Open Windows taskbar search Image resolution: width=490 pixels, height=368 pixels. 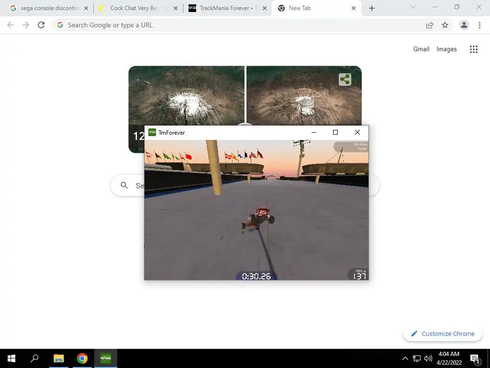coord(34,358)
